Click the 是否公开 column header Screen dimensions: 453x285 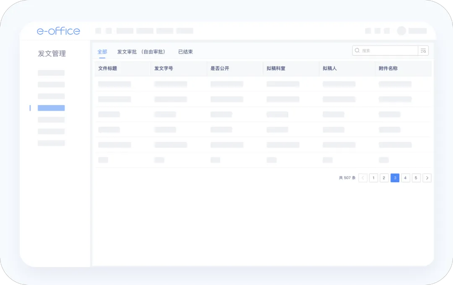coord(220,68)
